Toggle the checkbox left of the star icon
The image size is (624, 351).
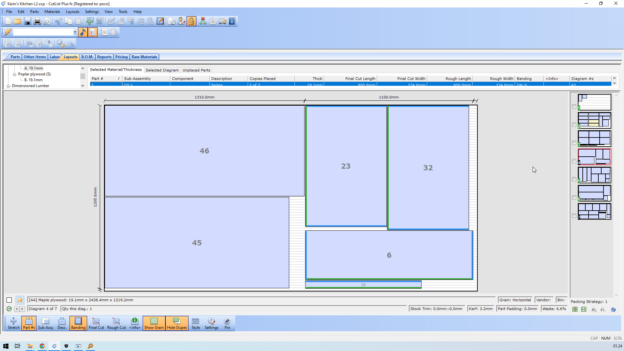(x=9, y=300)
